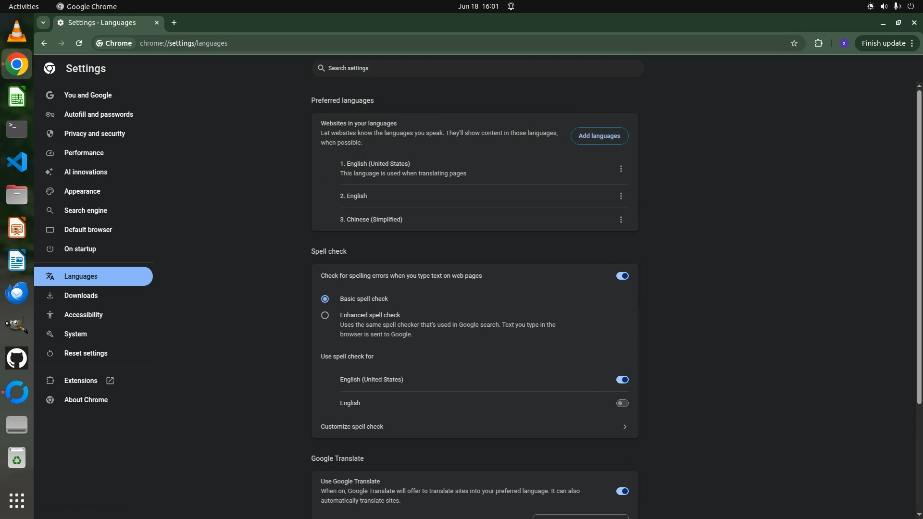Click the profile avatar icon
Image resolution: width=923 pixels, height=519 pixels.
(x=844, y=43)
